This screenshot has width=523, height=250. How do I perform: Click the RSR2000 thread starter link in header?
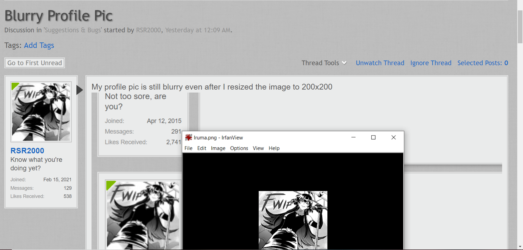[x=148, y=30]
